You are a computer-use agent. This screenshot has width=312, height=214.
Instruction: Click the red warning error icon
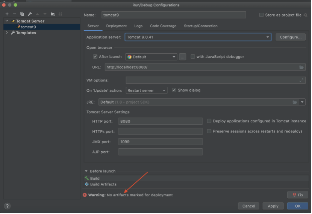point(85,195)
